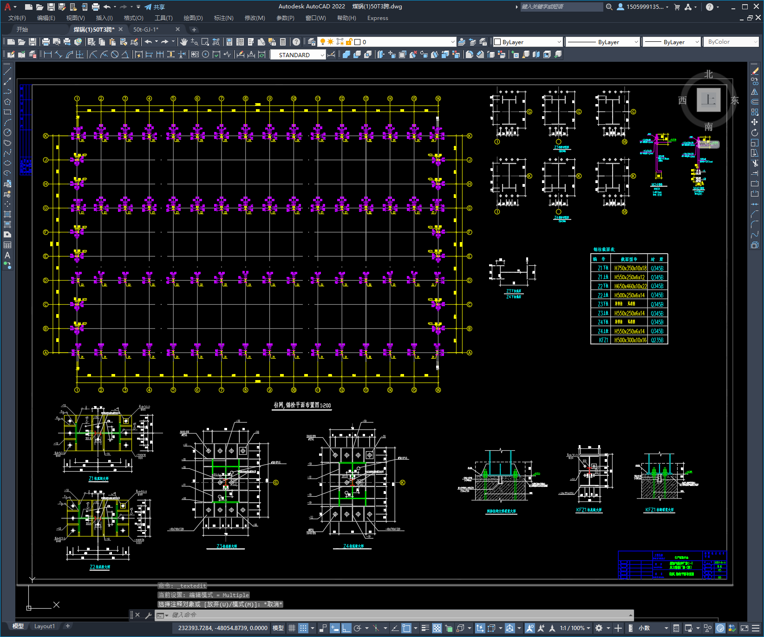
Task: Click the Solid Union icon
Action: 346,54
